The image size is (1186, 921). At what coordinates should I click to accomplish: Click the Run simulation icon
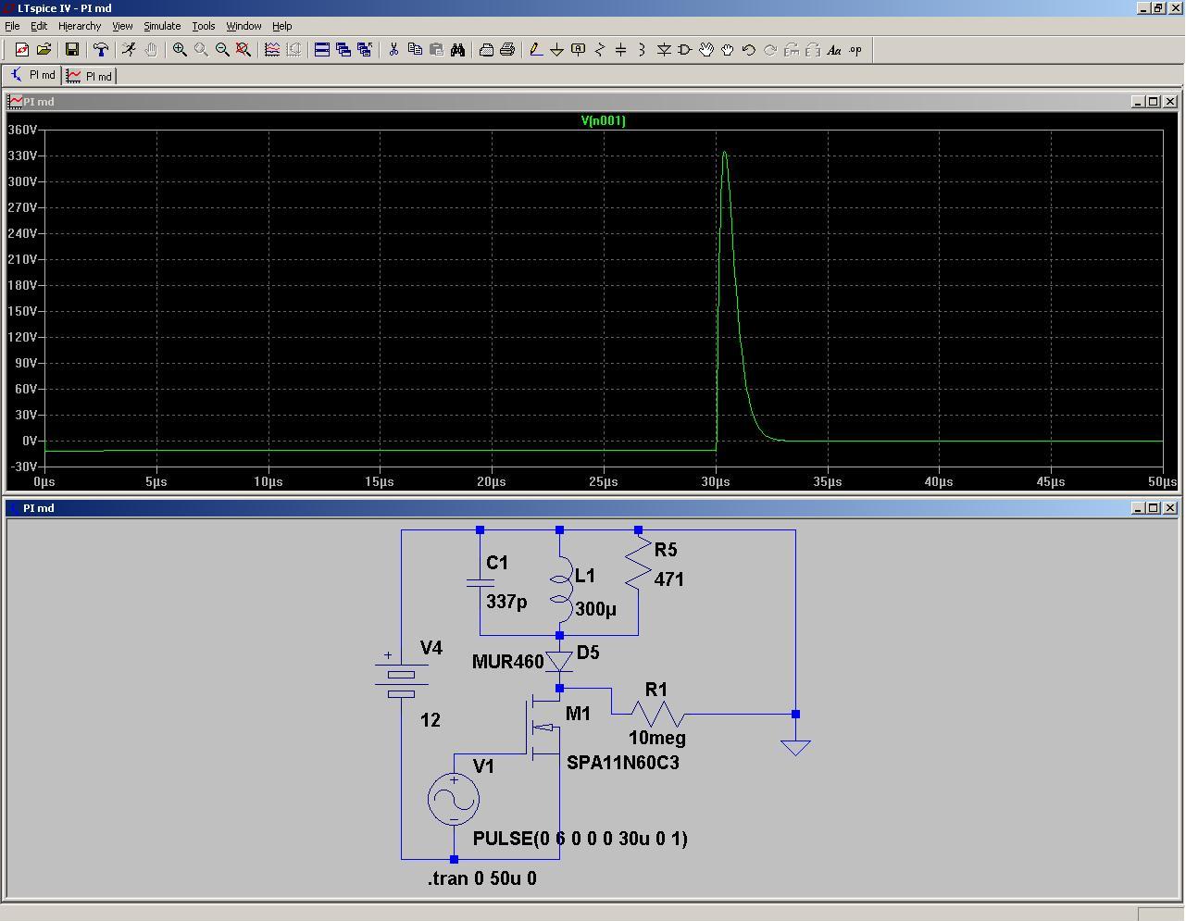(x=129, y=50)
